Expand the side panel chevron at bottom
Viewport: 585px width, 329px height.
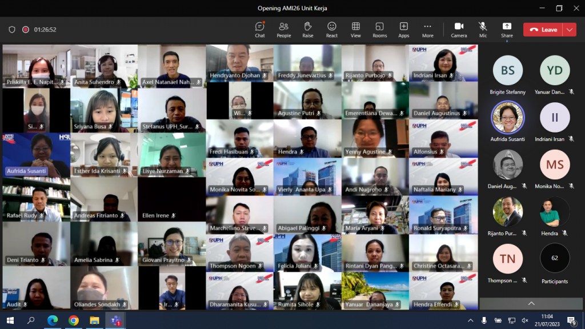coord(531,303)
